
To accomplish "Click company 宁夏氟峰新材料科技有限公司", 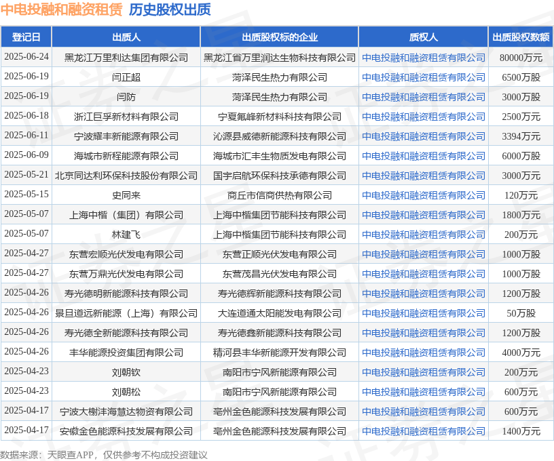I will click(280, 117).
